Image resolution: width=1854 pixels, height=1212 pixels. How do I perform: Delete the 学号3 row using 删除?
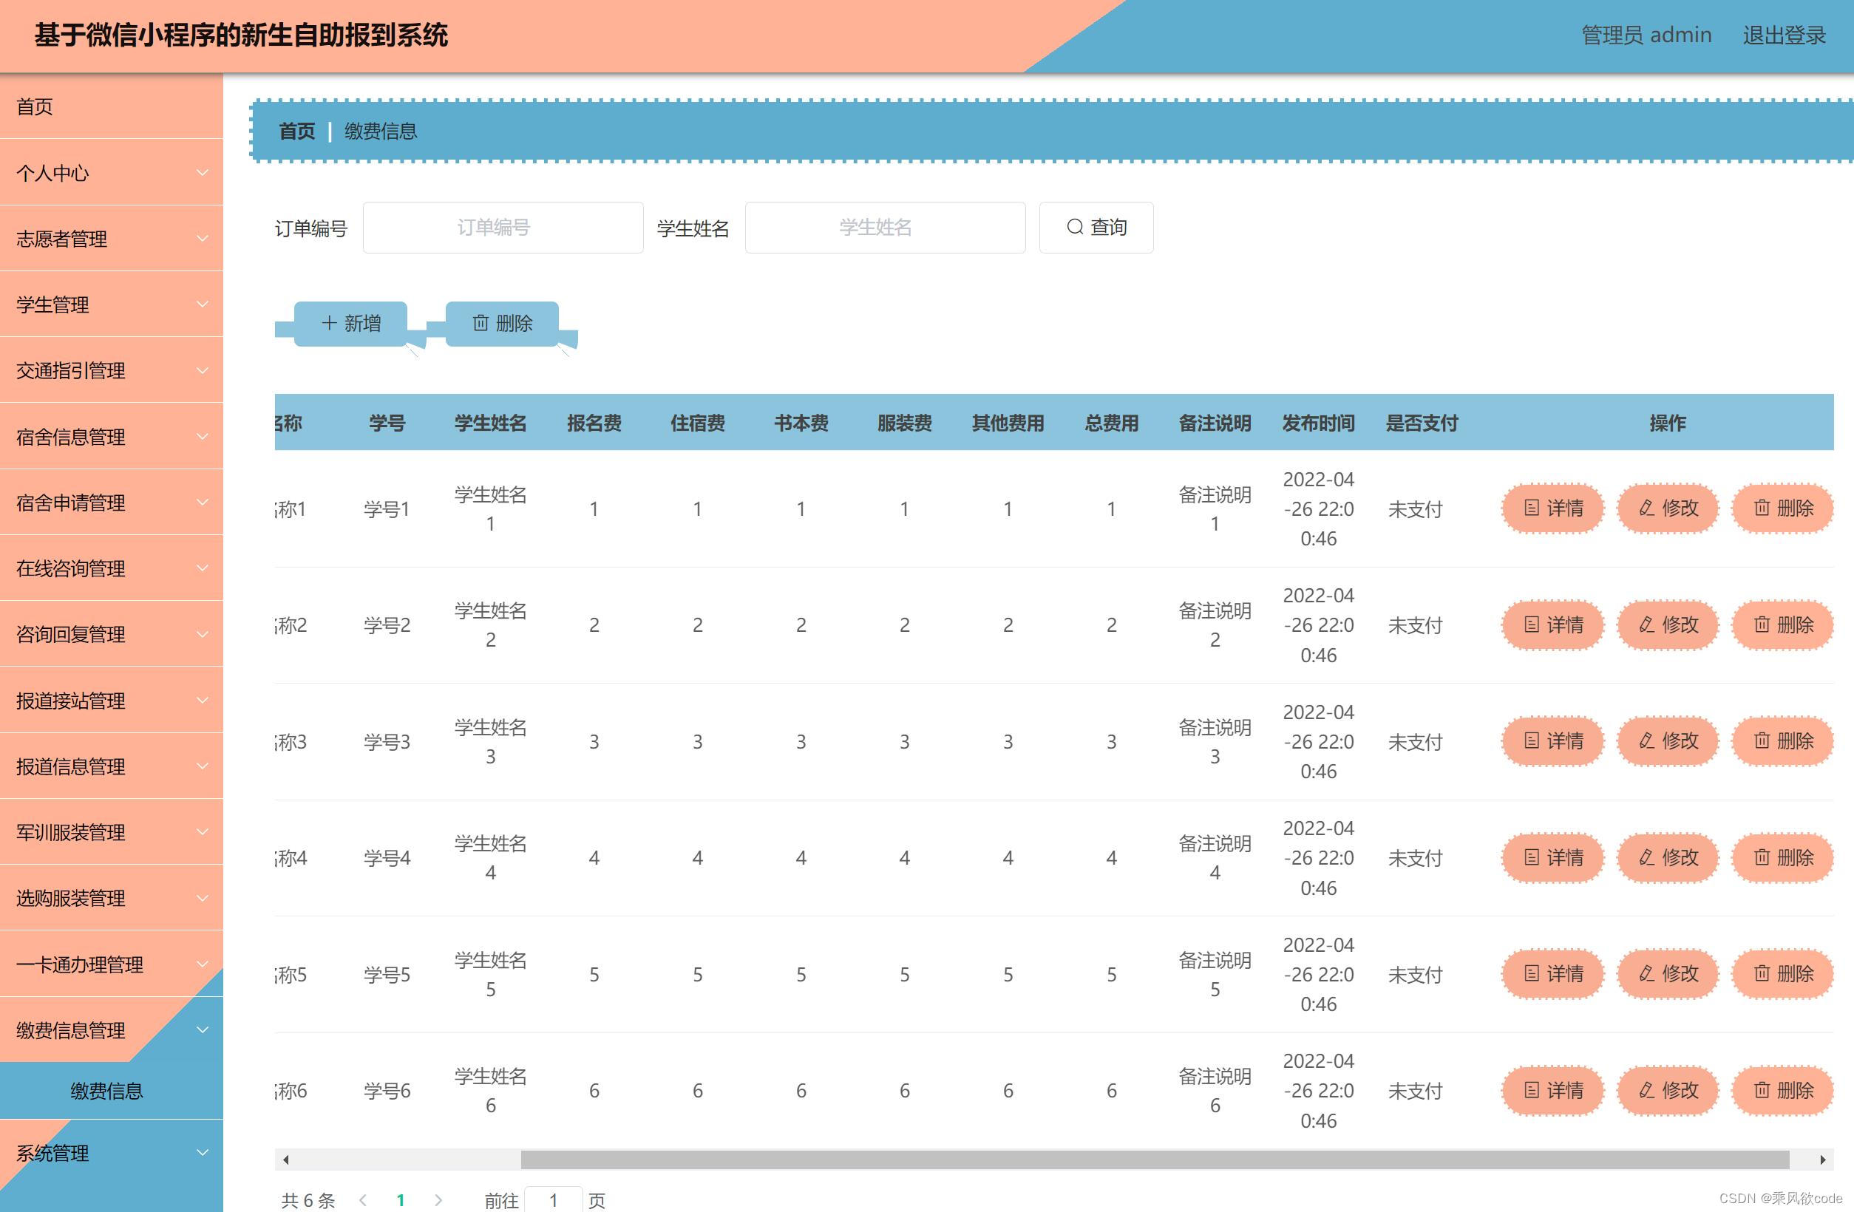[1782, 741]
